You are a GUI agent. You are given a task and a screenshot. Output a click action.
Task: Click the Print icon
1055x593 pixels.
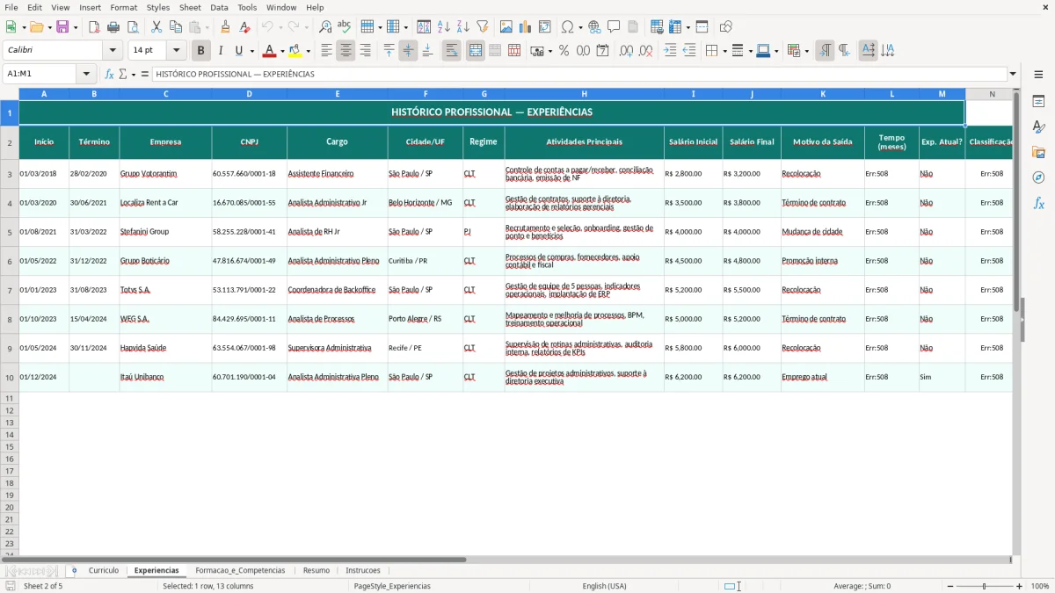coord(113,27)
